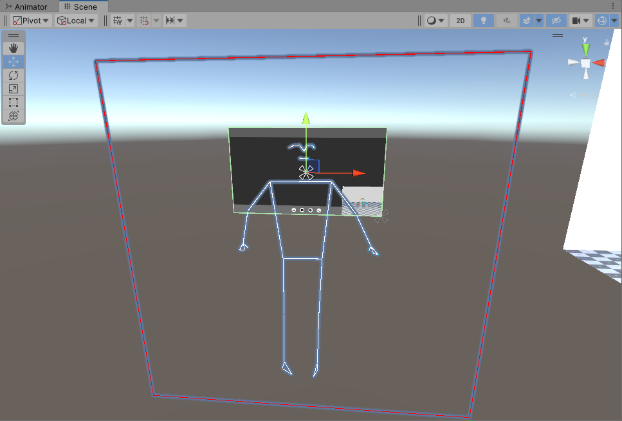This screenshot has height=421, width=622.
Task: Select the Rect tool
Action: pyautogui.click(x=14, y=102)
